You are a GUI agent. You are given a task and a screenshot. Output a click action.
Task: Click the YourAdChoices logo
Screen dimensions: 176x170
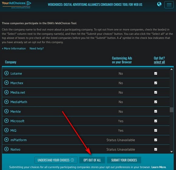[17, 5]
